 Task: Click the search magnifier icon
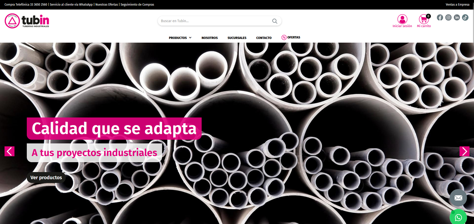275,21
